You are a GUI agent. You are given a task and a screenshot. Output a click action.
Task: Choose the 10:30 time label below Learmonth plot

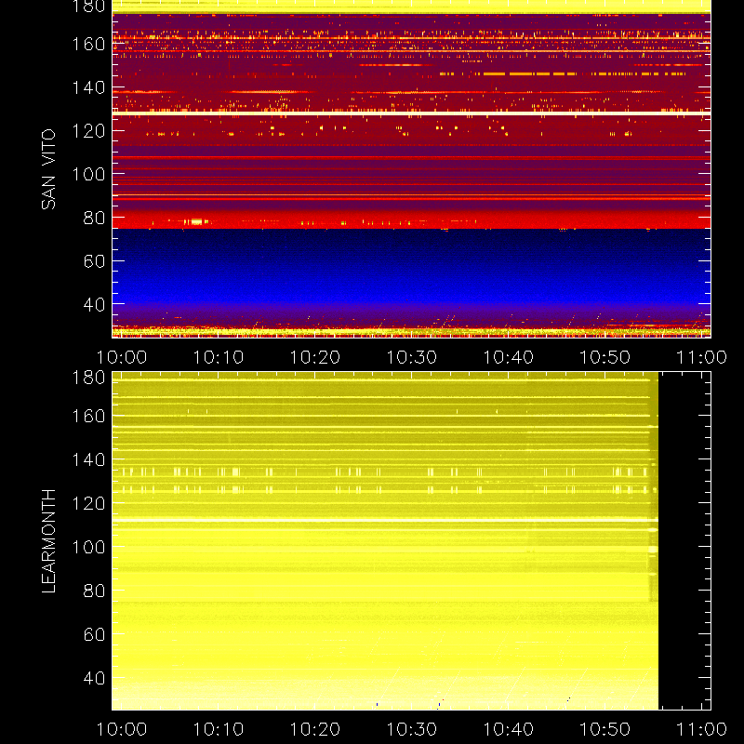click(x=412, y=729)
